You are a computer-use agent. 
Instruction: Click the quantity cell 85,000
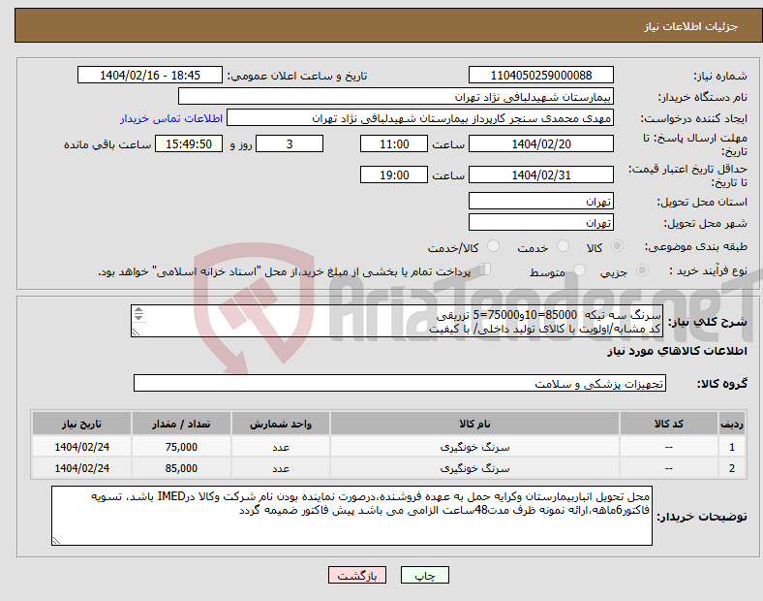(x=180, y=468)
